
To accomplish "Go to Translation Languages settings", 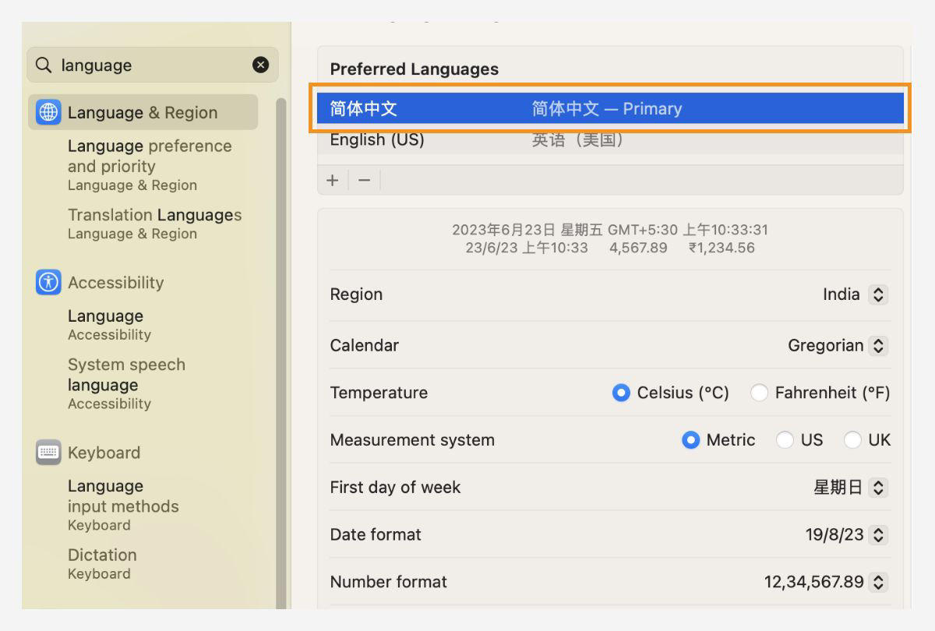I will coord(154,215).
